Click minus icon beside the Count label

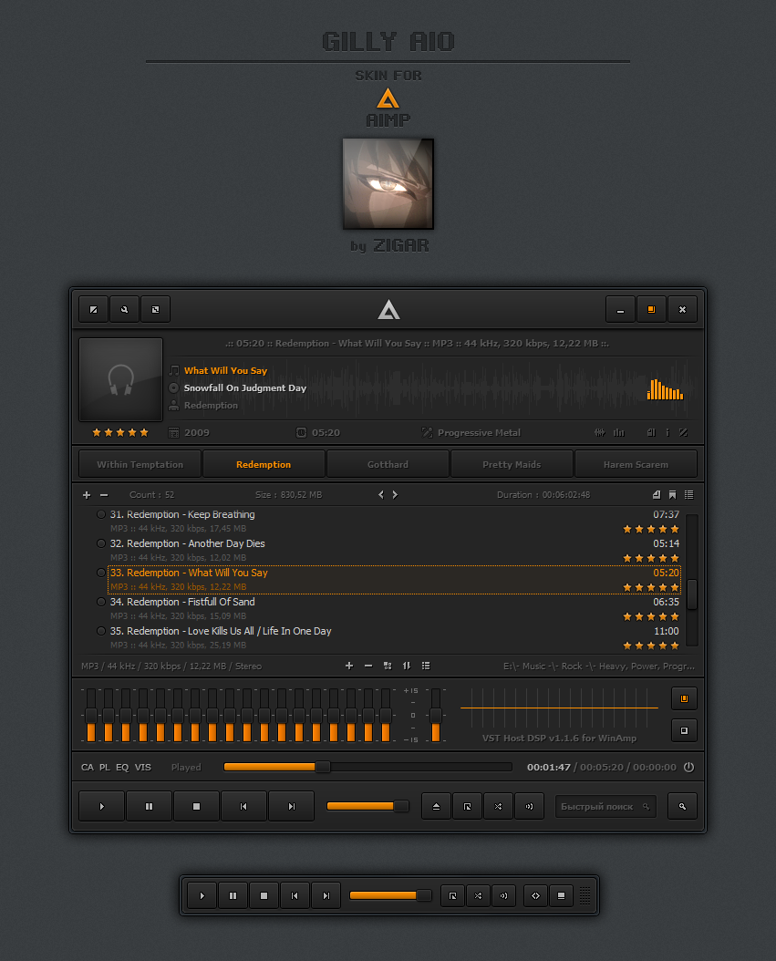pyautogui.click(x=104, y=494)
